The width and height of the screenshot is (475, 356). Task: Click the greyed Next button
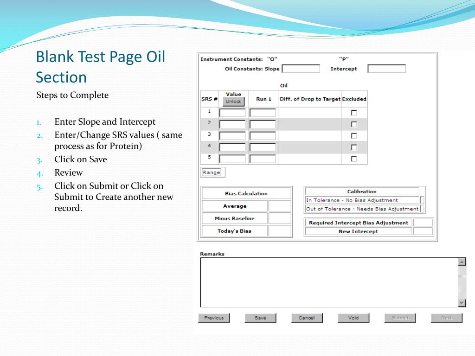(x=447, y=318)
